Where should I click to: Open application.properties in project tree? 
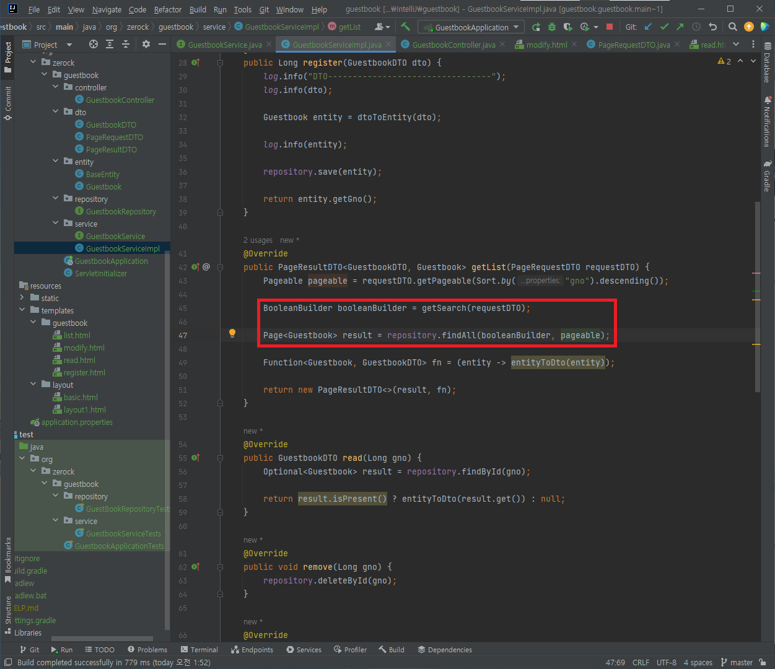(77, 422)
